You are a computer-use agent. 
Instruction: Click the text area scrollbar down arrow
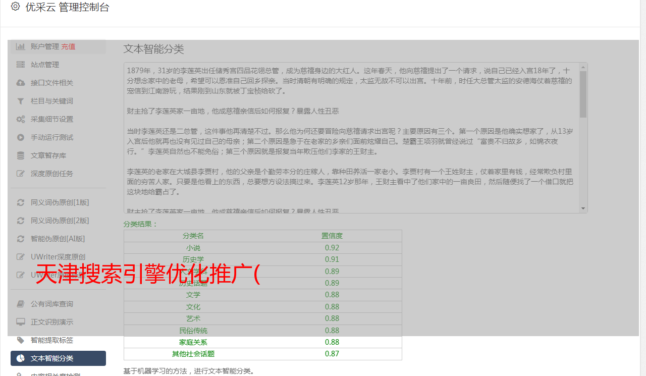click(x=583, y=208)
